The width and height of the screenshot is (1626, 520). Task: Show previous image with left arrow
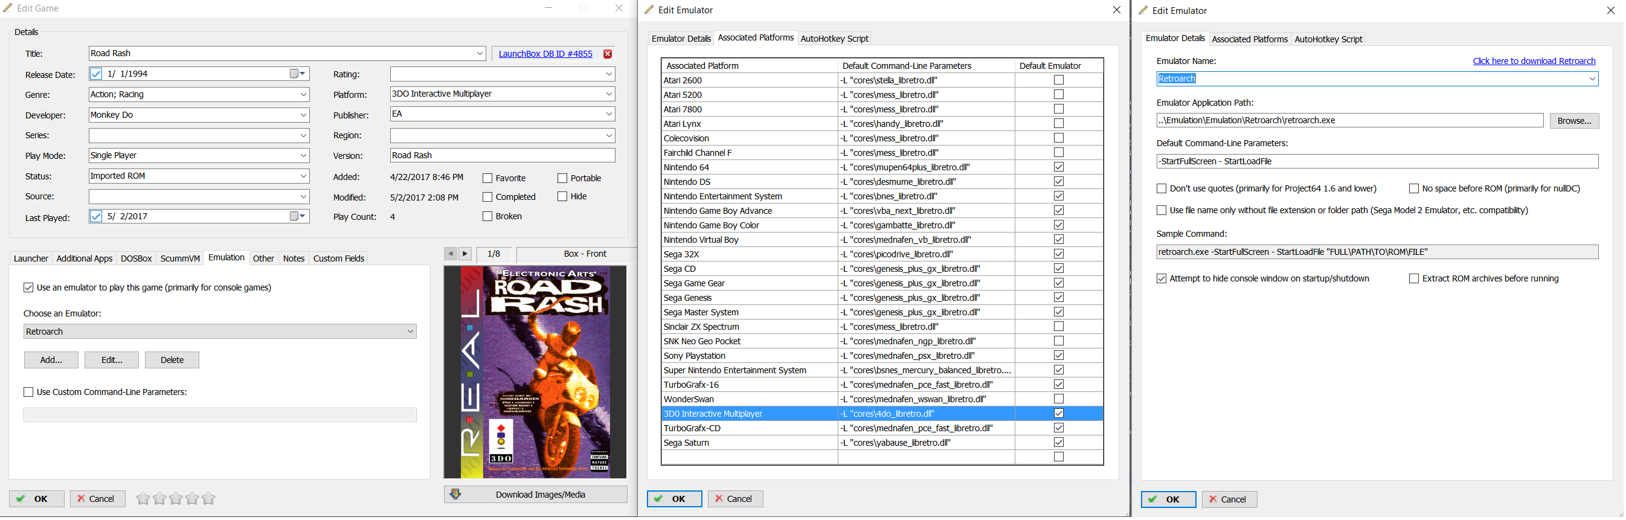tap(450, 254)
